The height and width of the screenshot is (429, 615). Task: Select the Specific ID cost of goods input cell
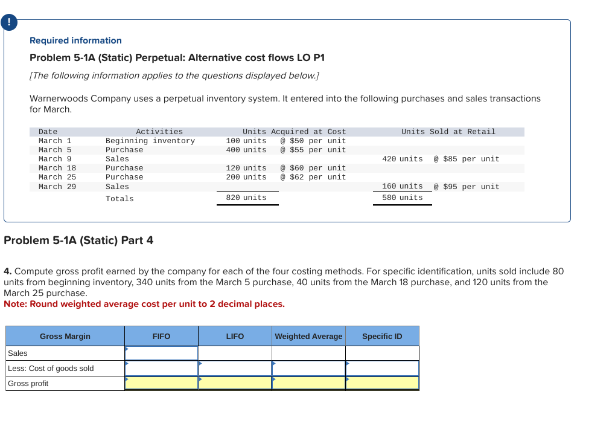[382, 368]
